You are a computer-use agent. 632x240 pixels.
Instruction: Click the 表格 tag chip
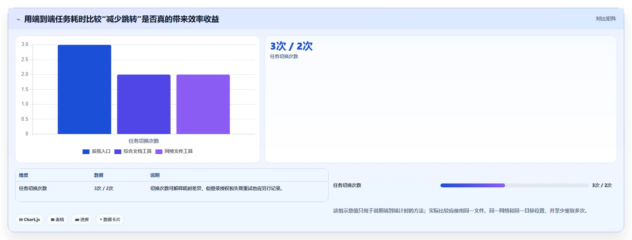tap(57, 219)
